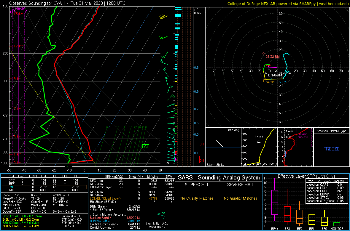Click the DCAPE = -38 value

(12, 208)
